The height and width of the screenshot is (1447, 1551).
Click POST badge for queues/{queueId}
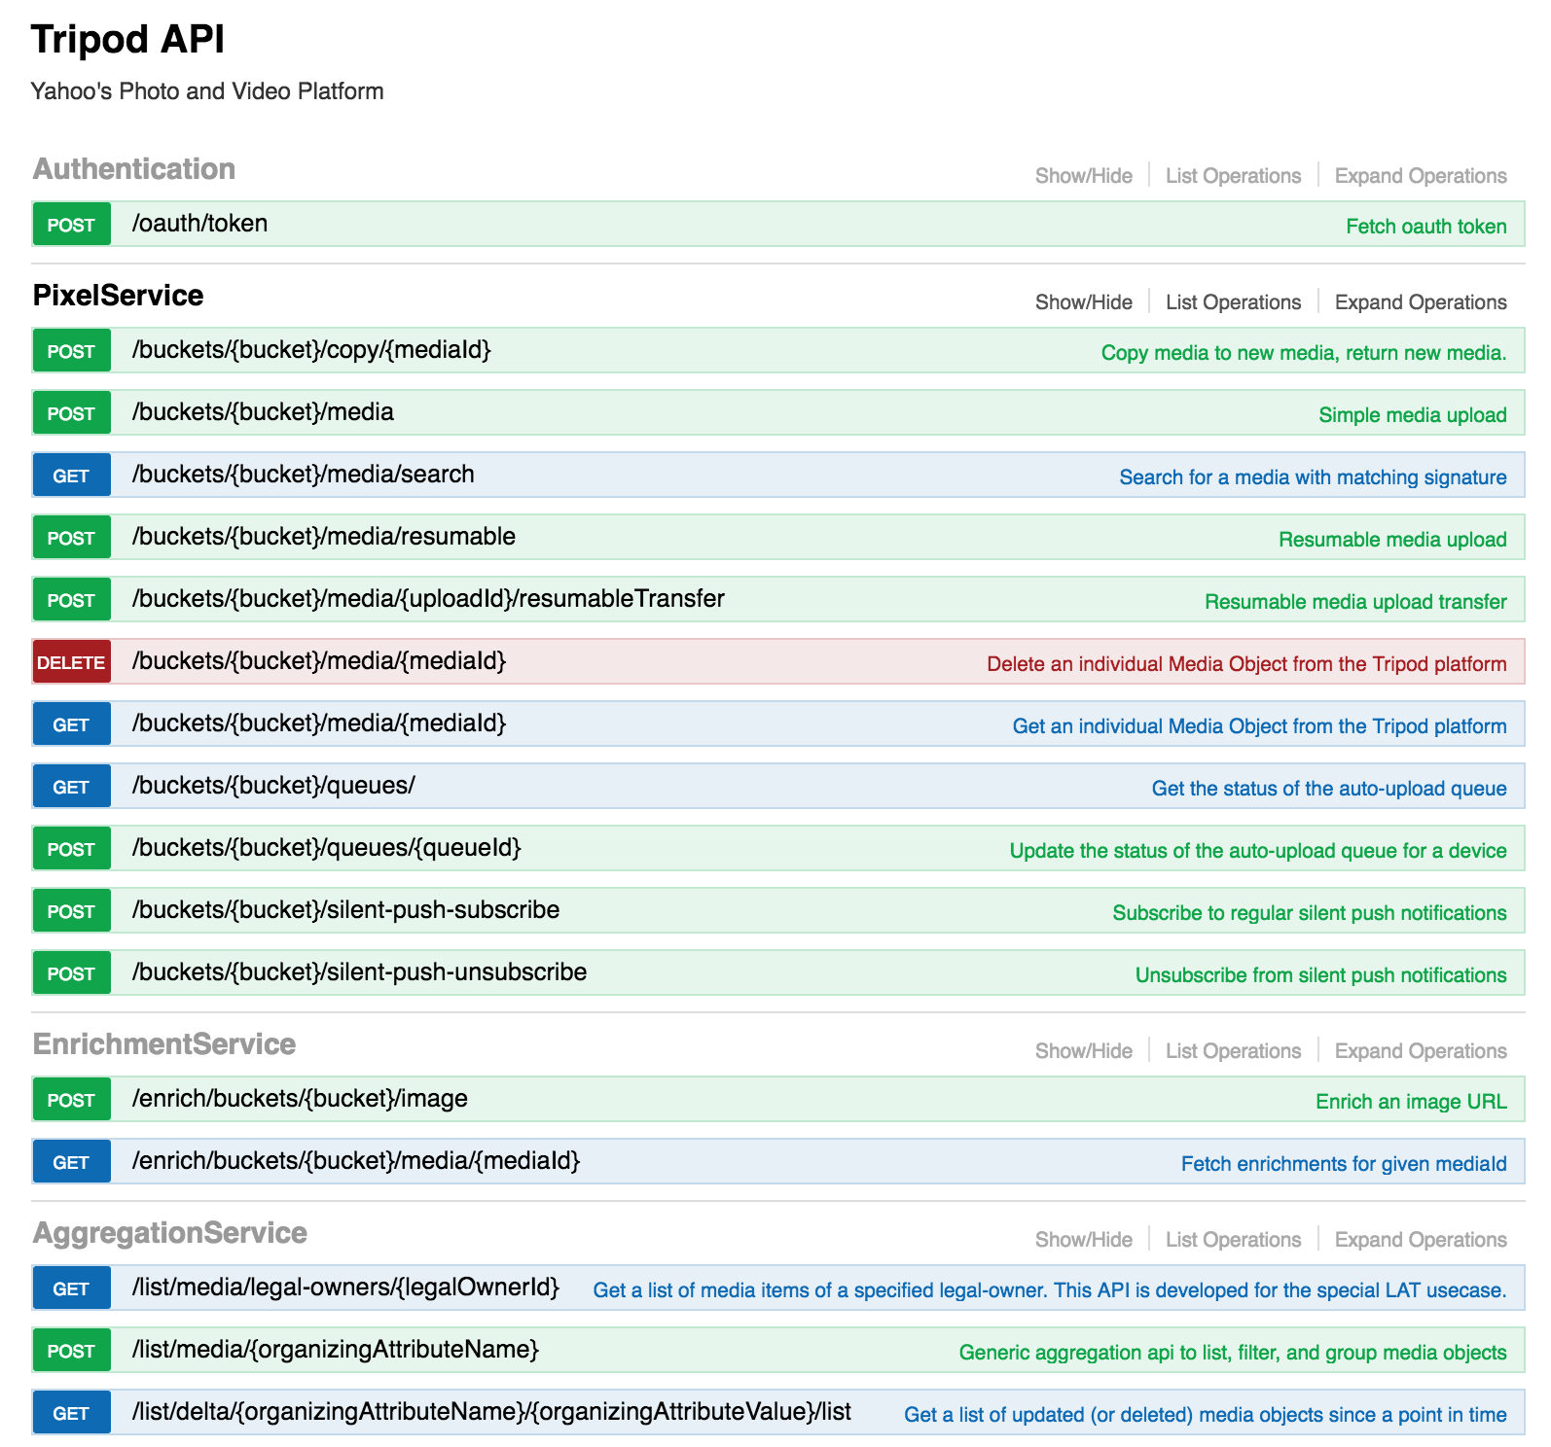pyautogui.click(x=71, y=849)
